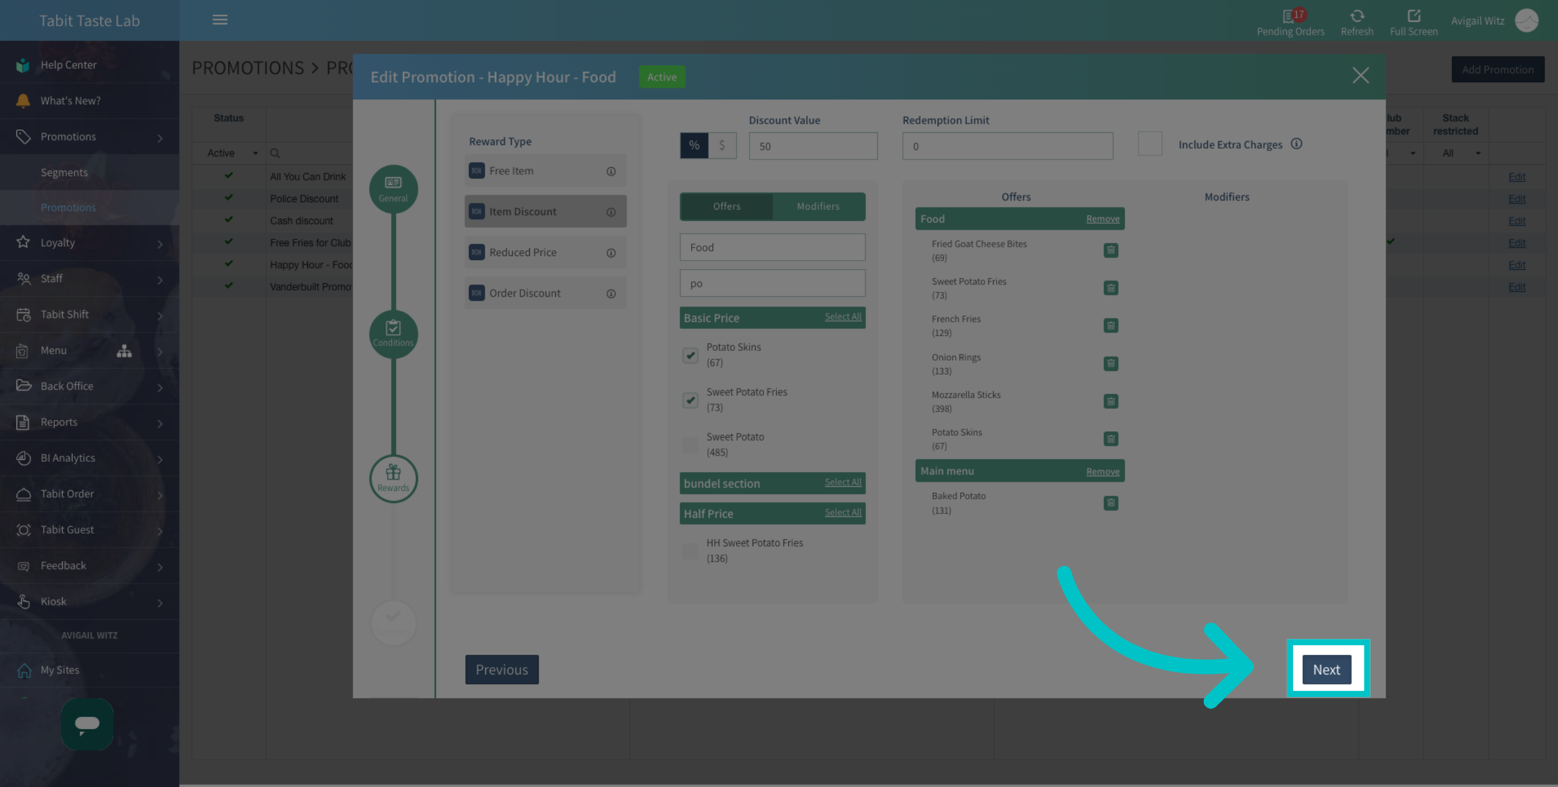This screenshot has width=1558, height=787.
Task: Expand the Reports menu chevron
Action: (160, 423)
